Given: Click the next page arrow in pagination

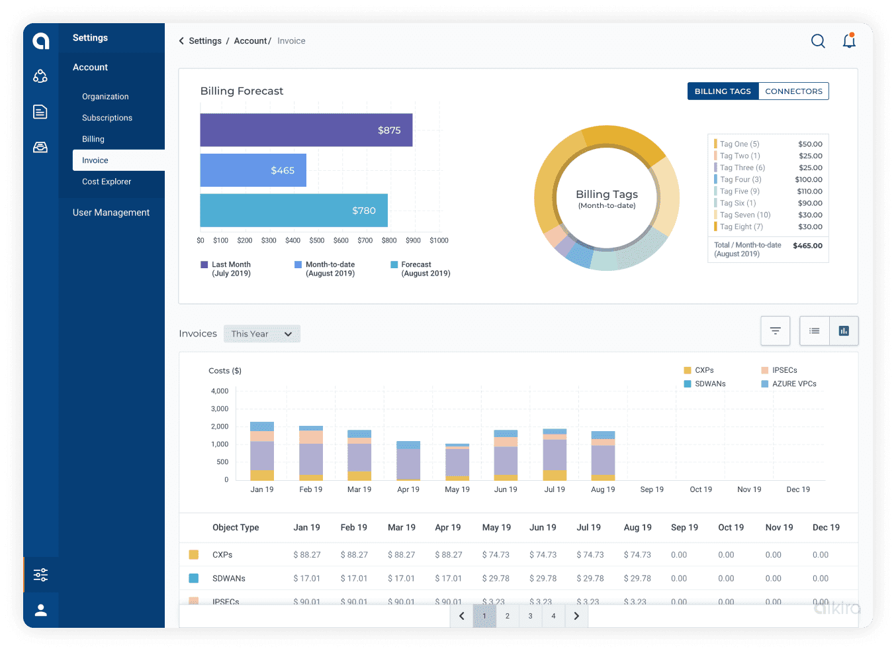Looking at the screenshot, I should [576, 616].
